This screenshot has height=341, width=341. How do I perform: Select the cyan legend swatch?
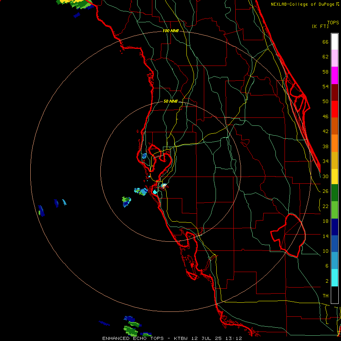tap(335, 278)
